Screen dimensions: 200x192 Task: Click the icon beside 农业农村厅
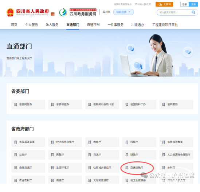pyautogui.click(x=16, y=180)
